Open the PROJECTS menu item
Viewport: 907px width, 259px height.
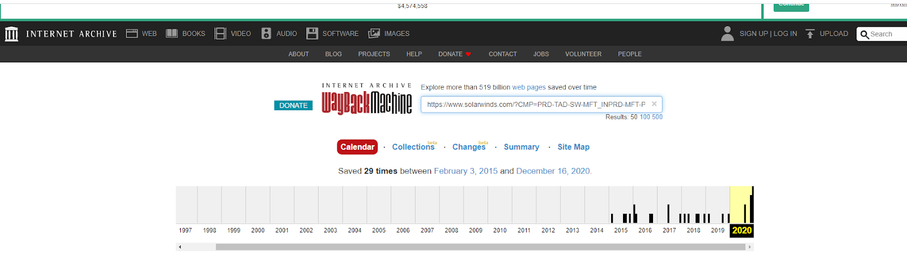[374, 54]
